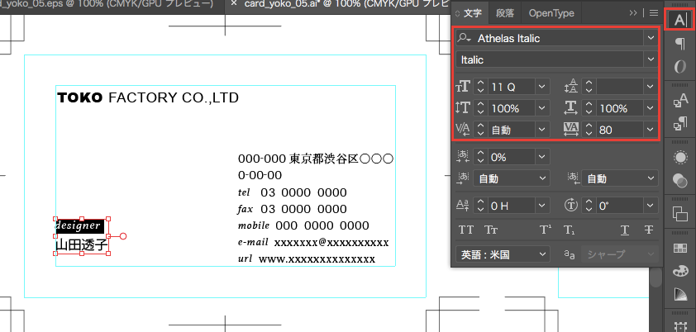The image size is (696, 332).
Task: Open the Paragraph Styles panel icon
Action: pyautogui.click(x=681, y=124)
